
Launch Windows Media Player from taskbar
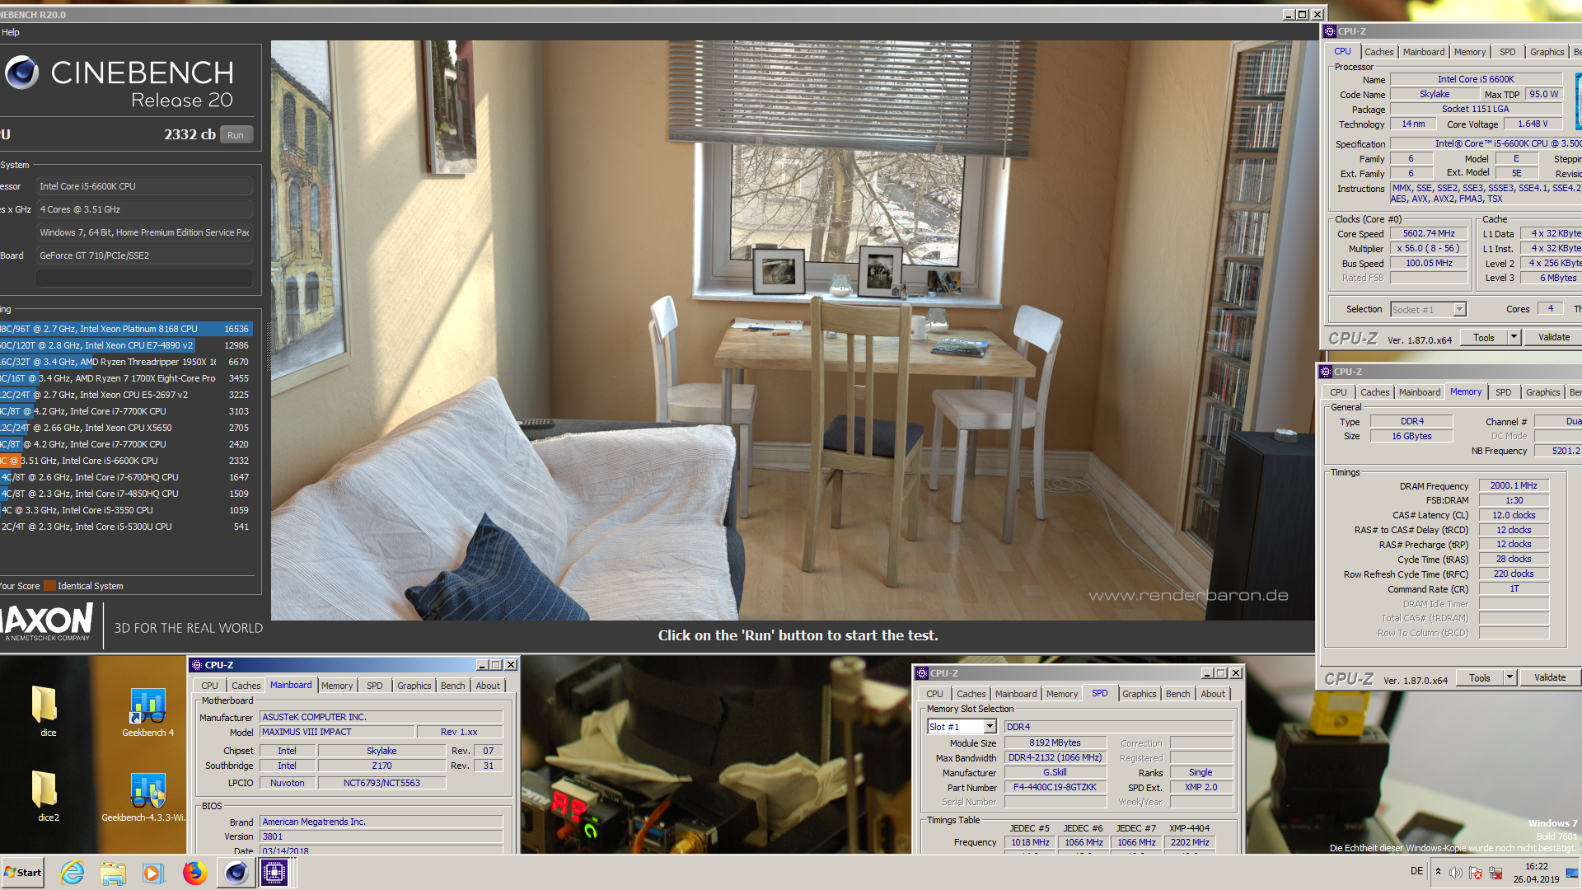click(153, 873)
